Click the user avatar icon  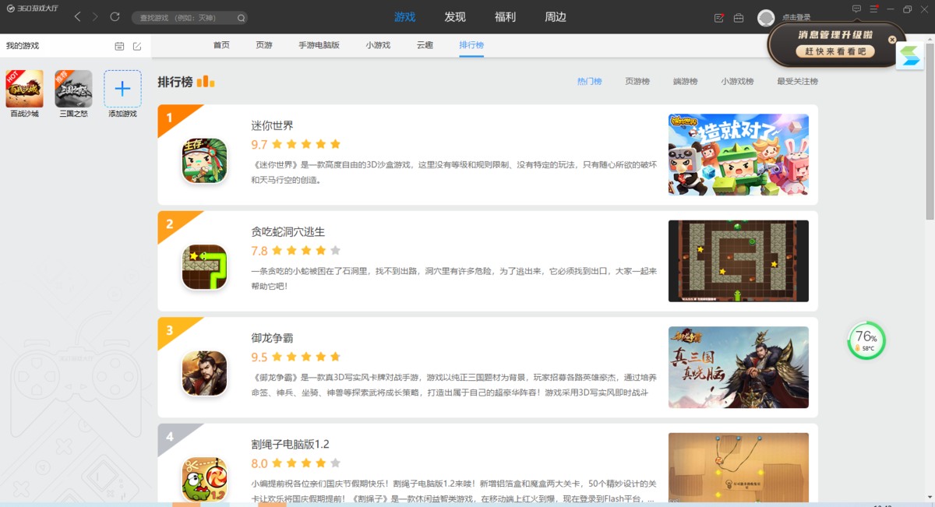[x=766, y=18]
